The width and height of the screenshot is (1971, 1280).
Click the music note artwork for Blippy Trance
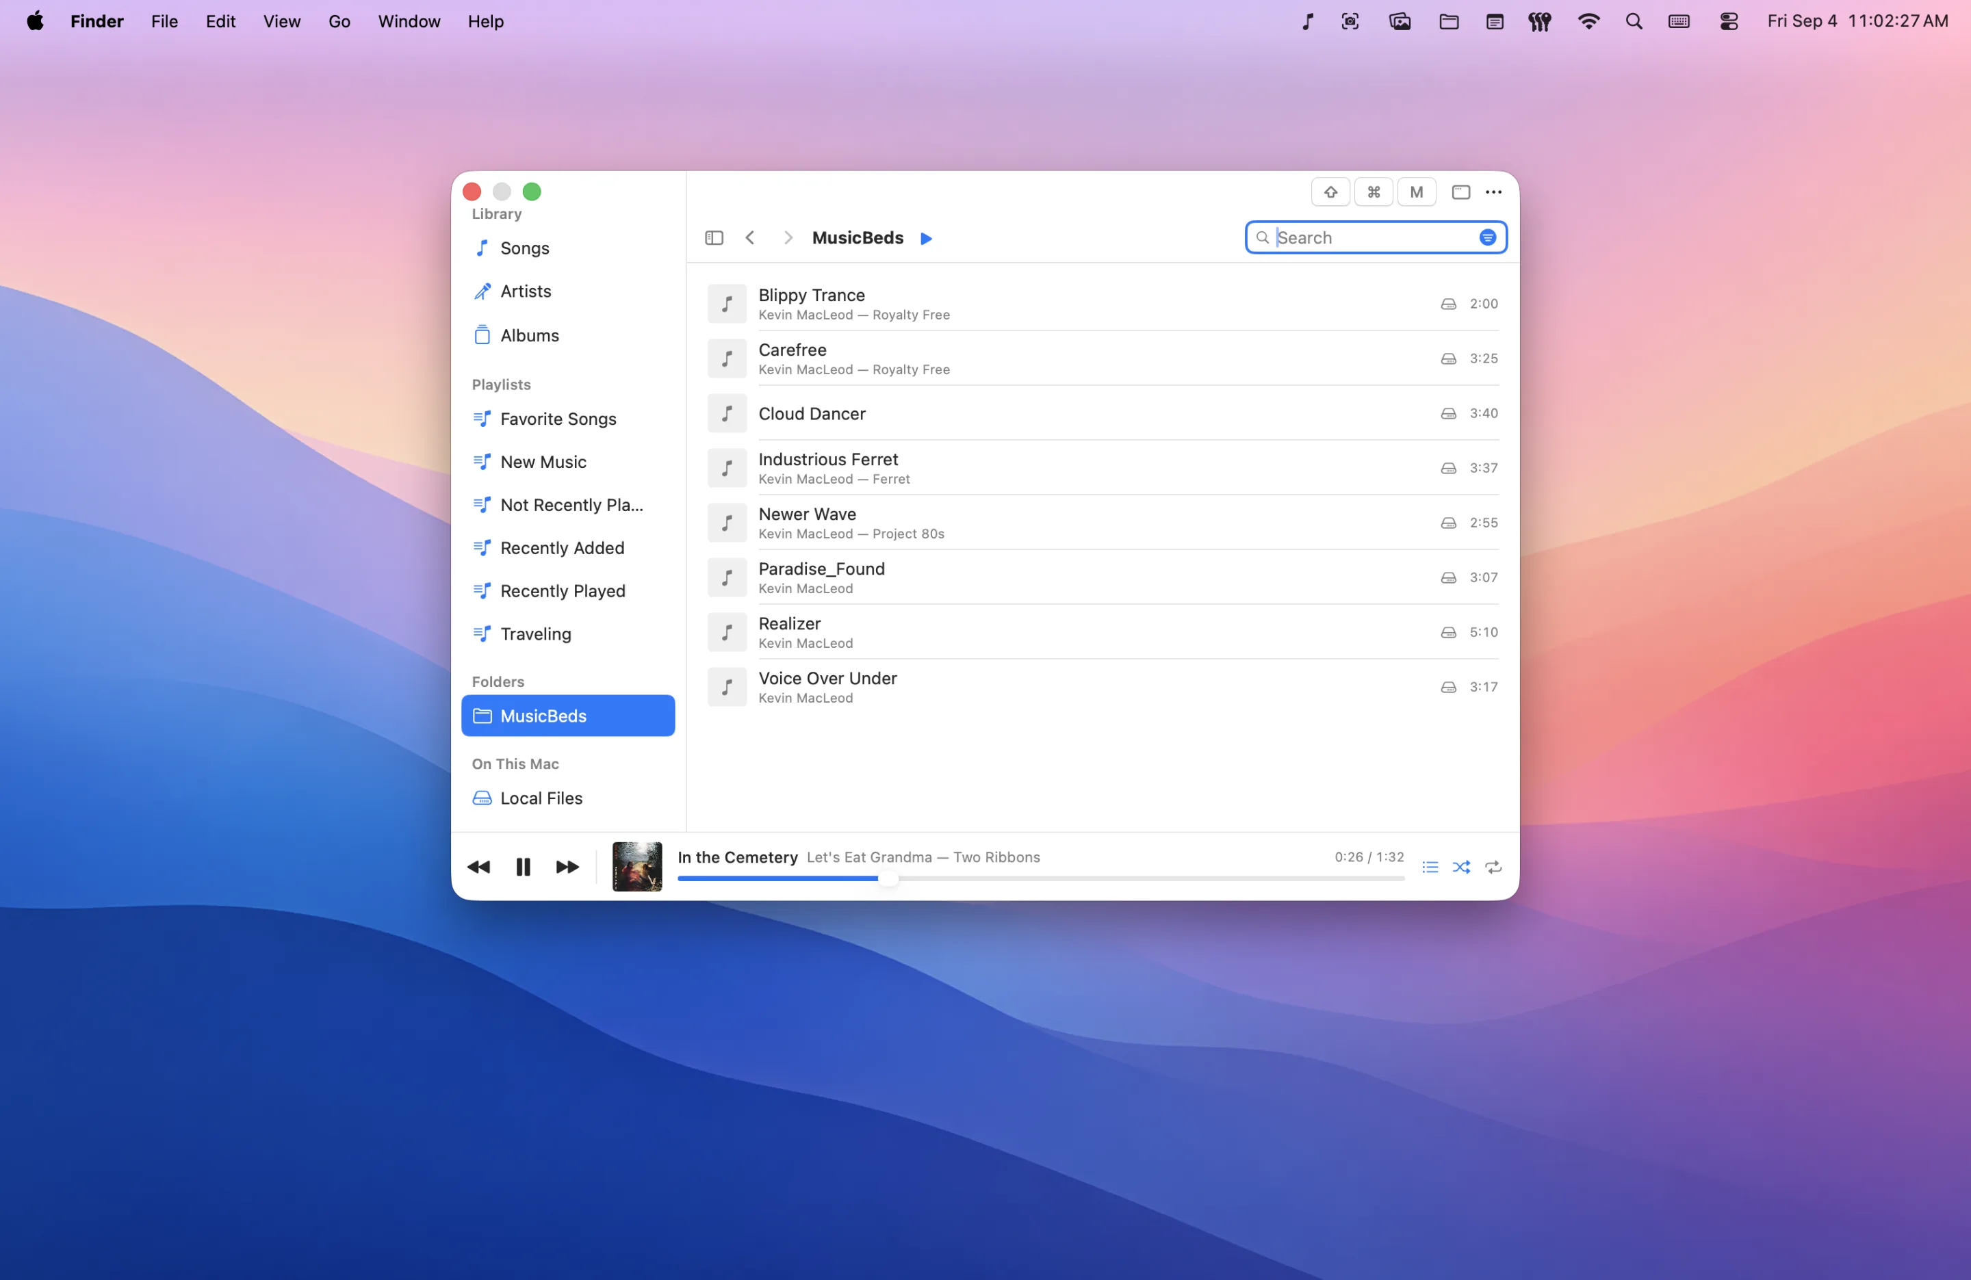pos(727,304)
